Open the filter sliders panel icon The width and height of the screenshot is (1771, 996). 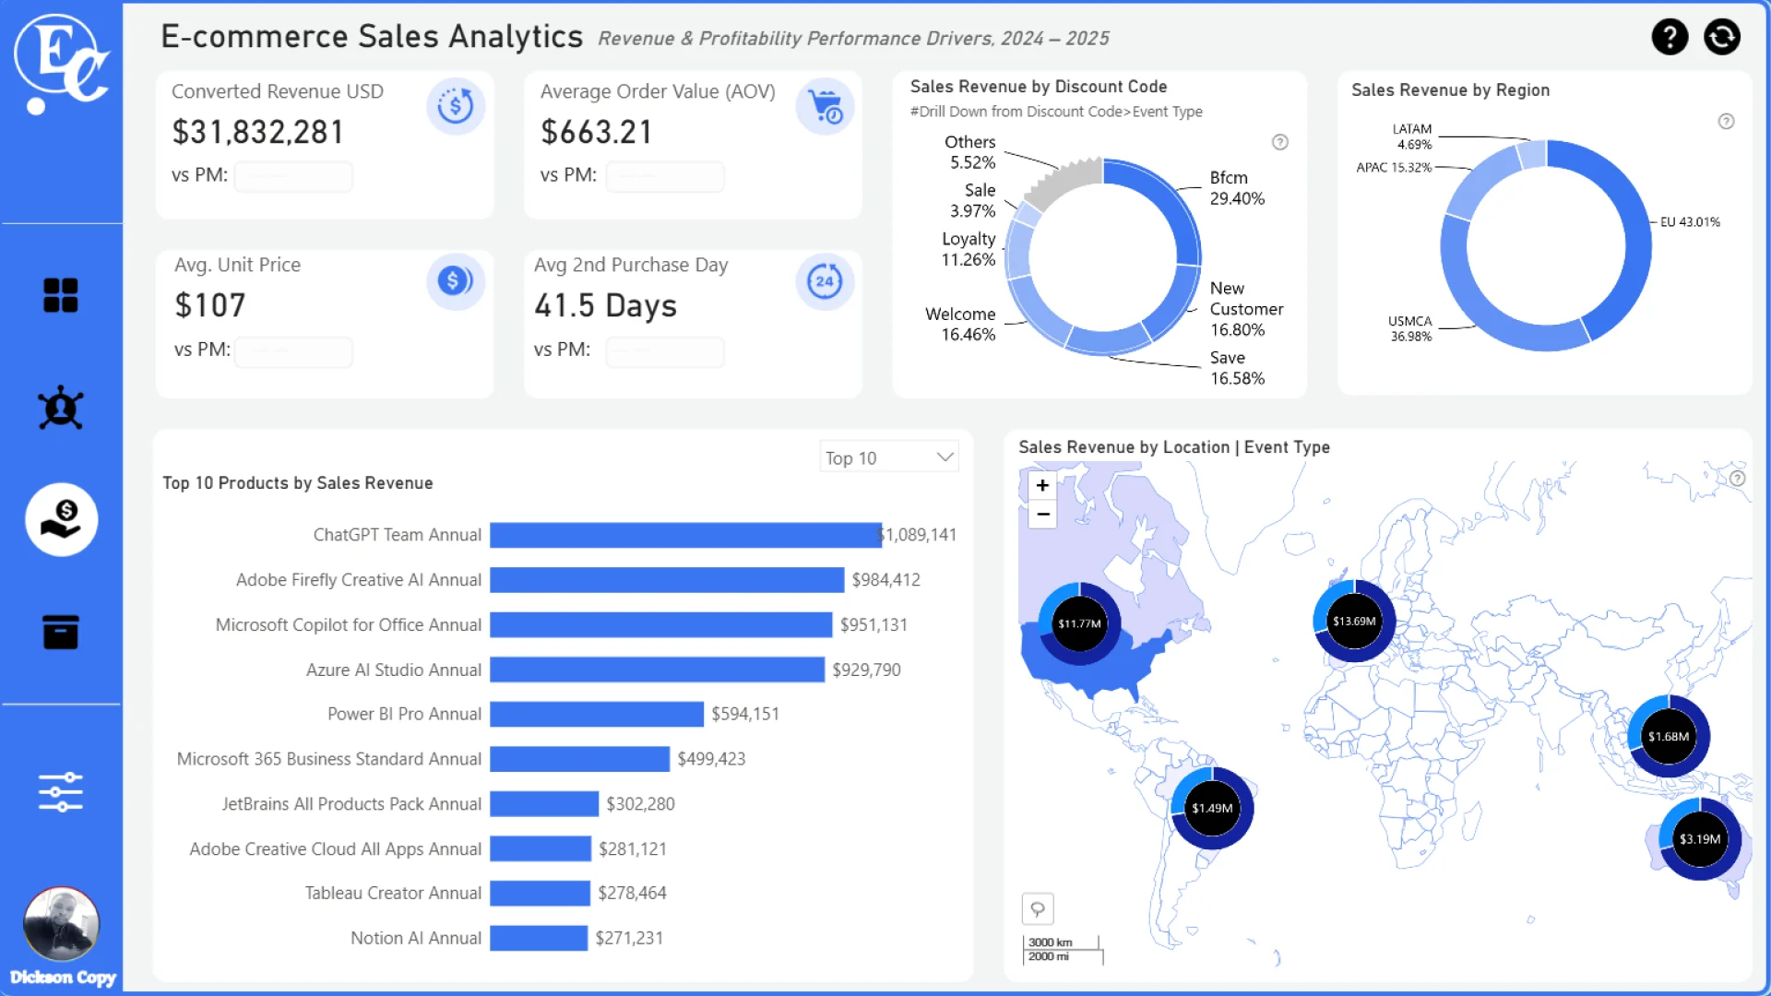[61, 791]
